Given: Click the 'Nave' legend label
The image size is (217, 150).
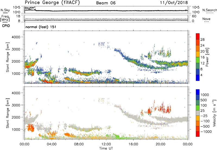Looking at the screenshot, I should 206,19.
